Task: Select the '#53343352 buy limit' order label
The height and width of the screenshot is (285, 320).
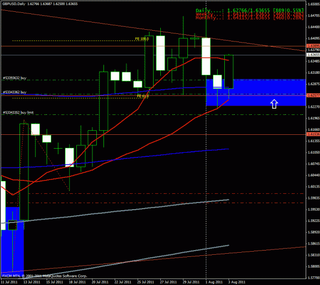Action: click(x=18, y=112)
